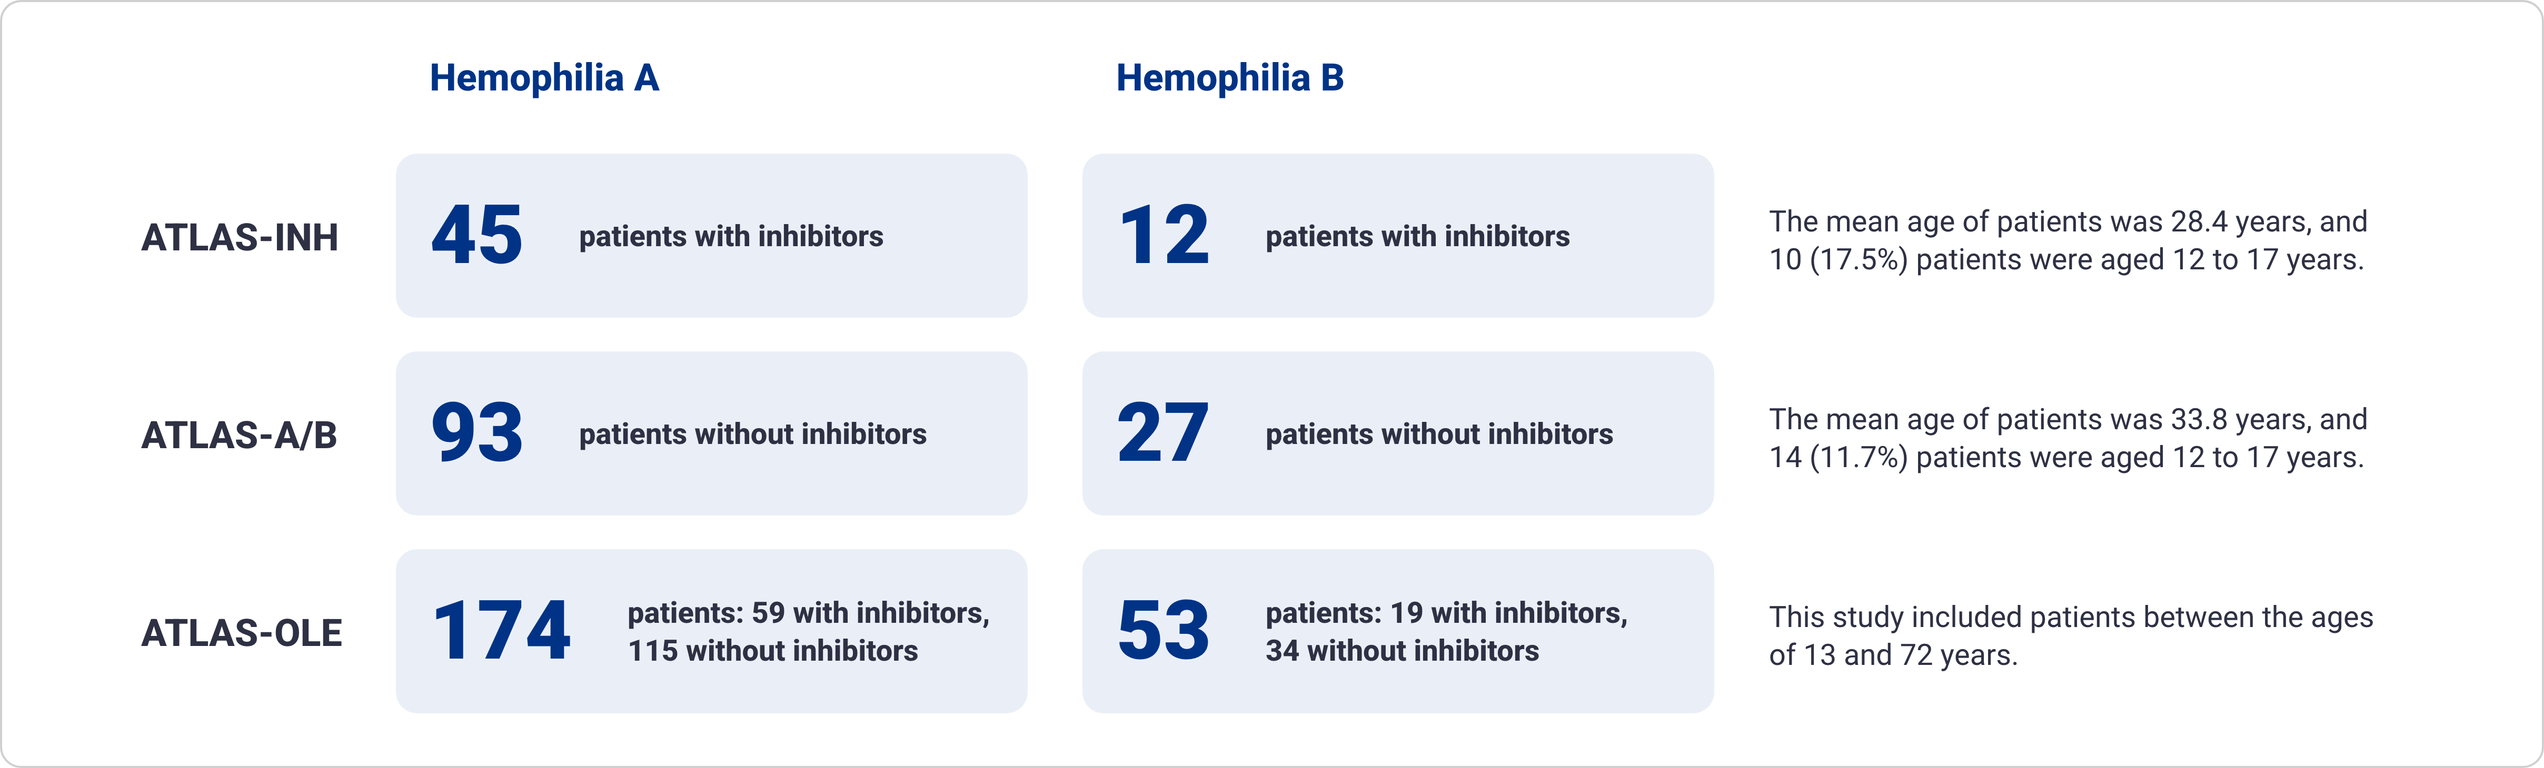
Task: Select the ATLAS-INH row label
Action: [240, 237]
